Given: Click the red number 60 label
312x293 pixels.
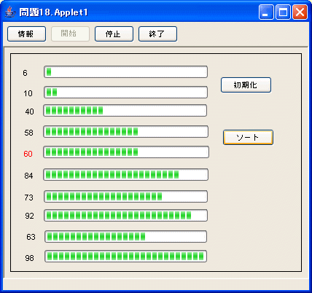Looking at the screenshot, I should point(28,154).
